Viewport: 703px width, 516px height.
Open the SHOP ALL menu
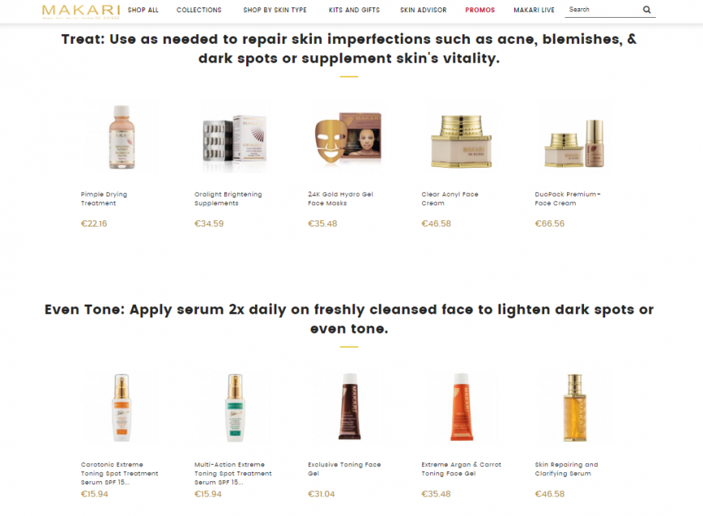143,10
